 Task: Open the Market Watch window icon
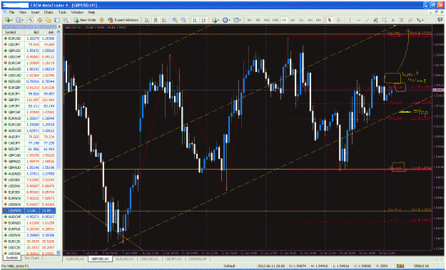pyautogui.click(x=31, y=20)
